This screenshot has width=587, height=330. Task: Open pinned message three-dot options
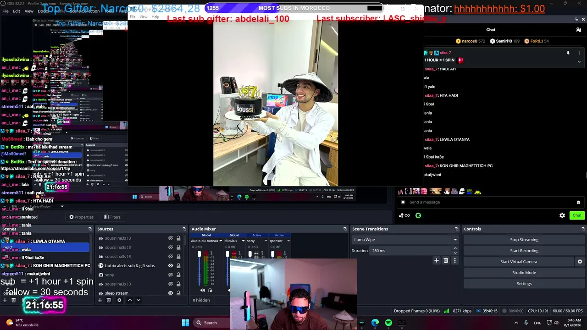tap(579, 53)
